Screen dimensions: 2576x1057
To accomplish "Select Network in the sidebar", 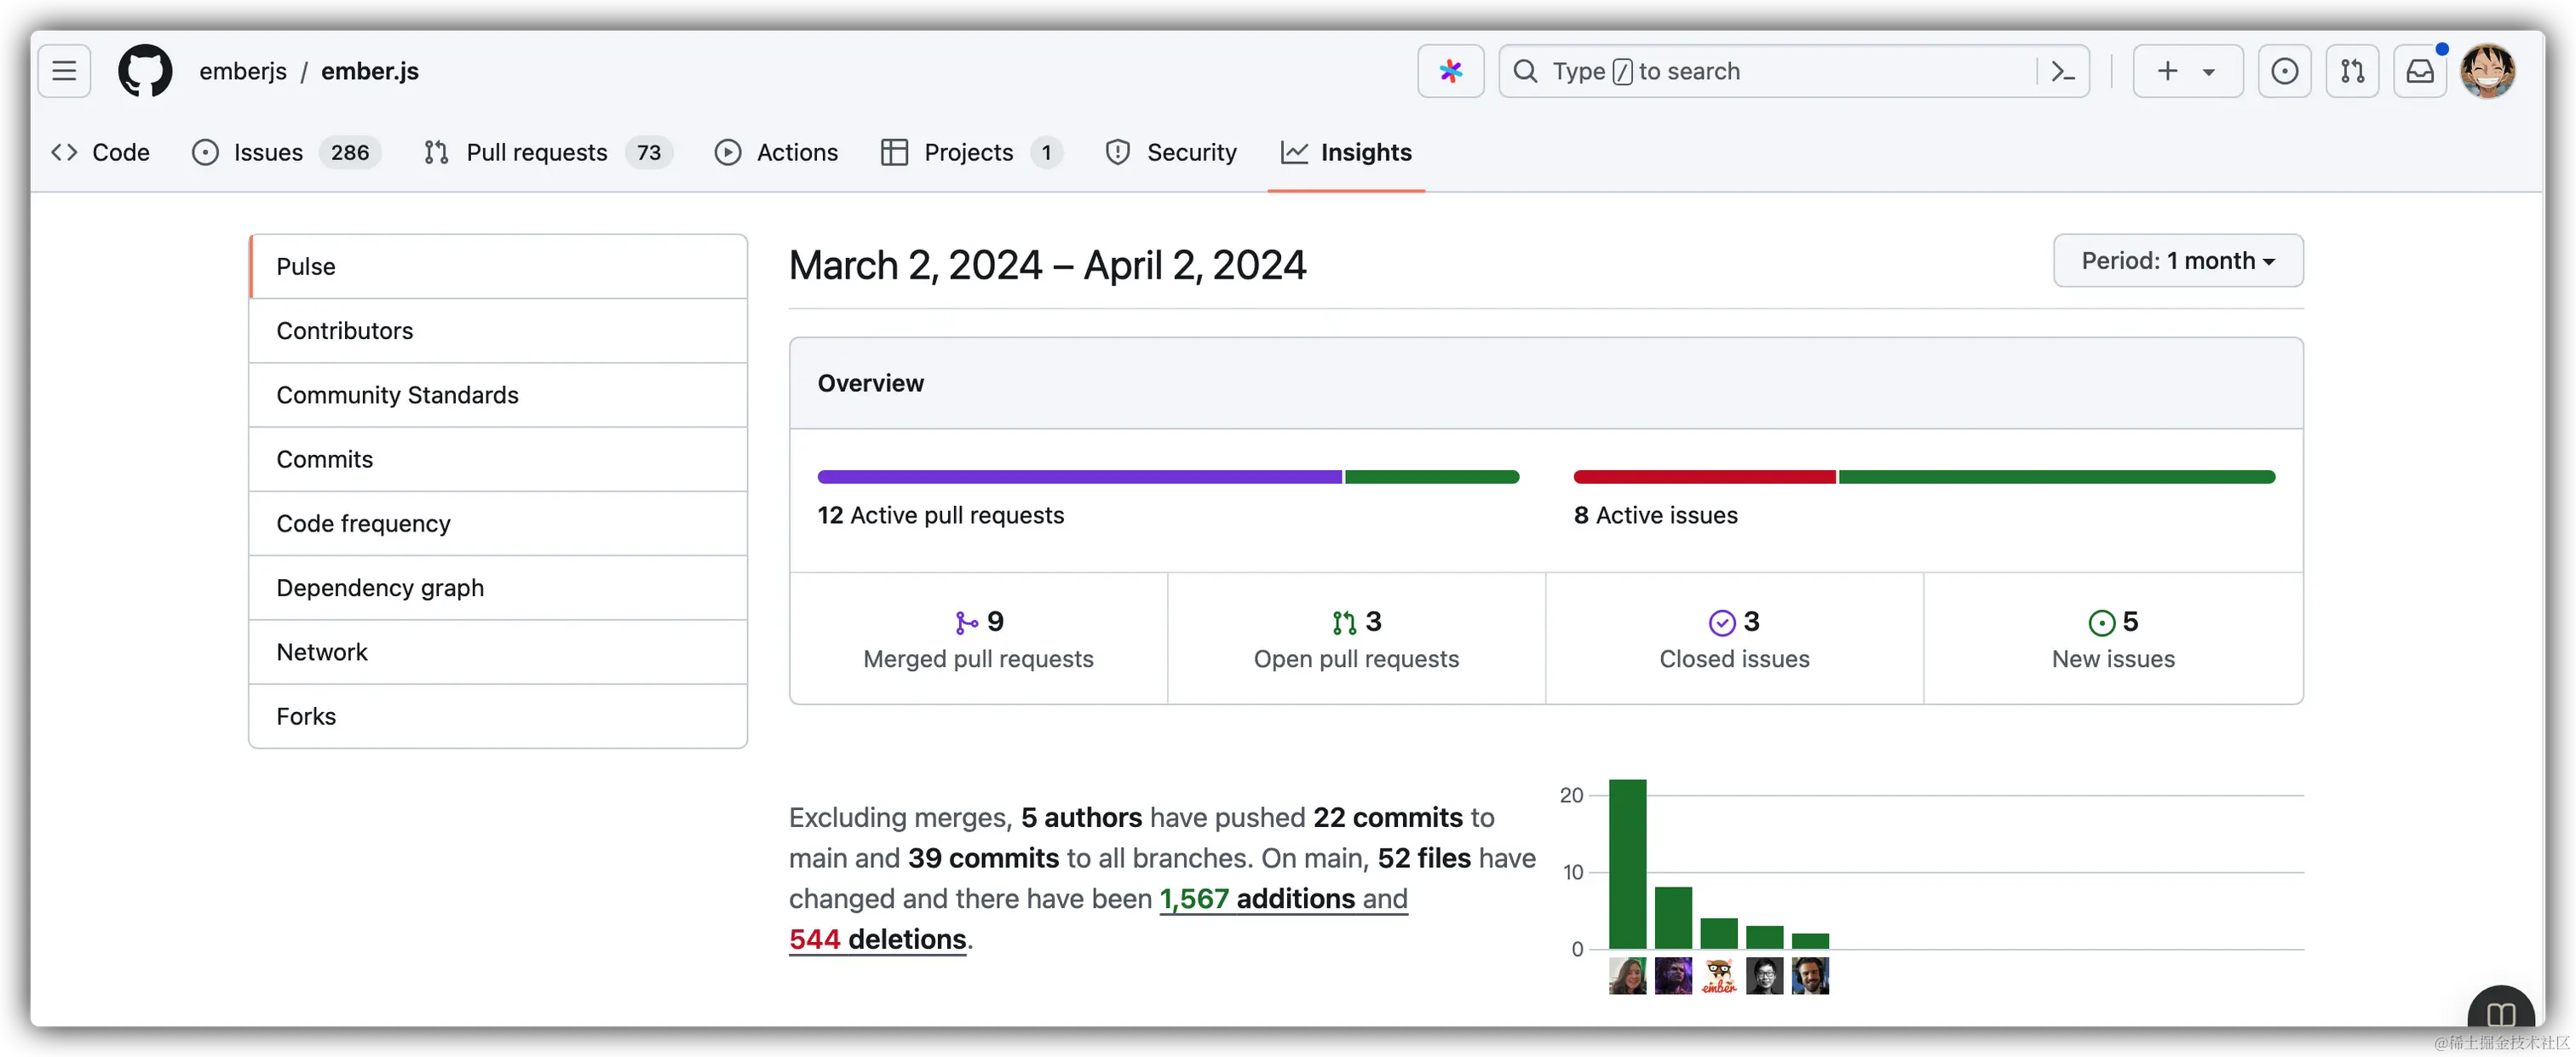I will (322, 651).
